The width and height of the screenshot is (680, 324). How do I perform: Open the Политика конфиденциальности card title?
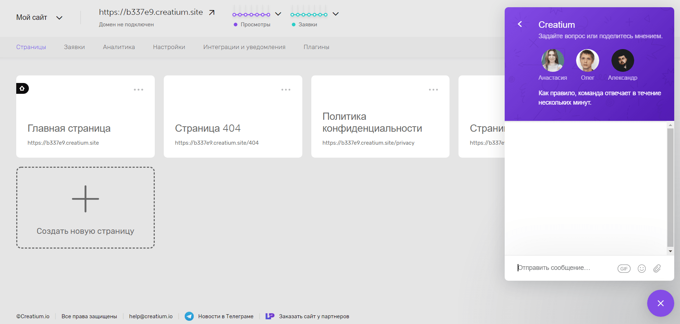coord(372,122)
